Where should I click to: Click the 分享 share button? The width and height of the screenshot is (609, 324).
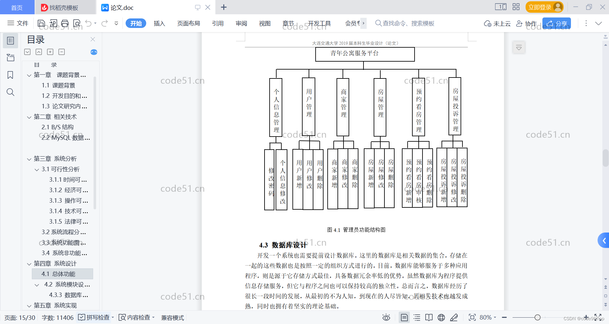coord(557,24)
